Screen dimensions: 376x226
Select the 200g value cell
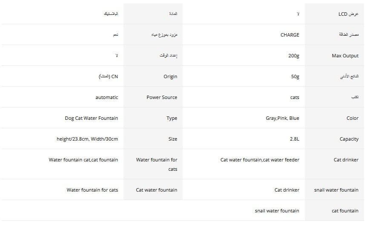coord(293,56)
